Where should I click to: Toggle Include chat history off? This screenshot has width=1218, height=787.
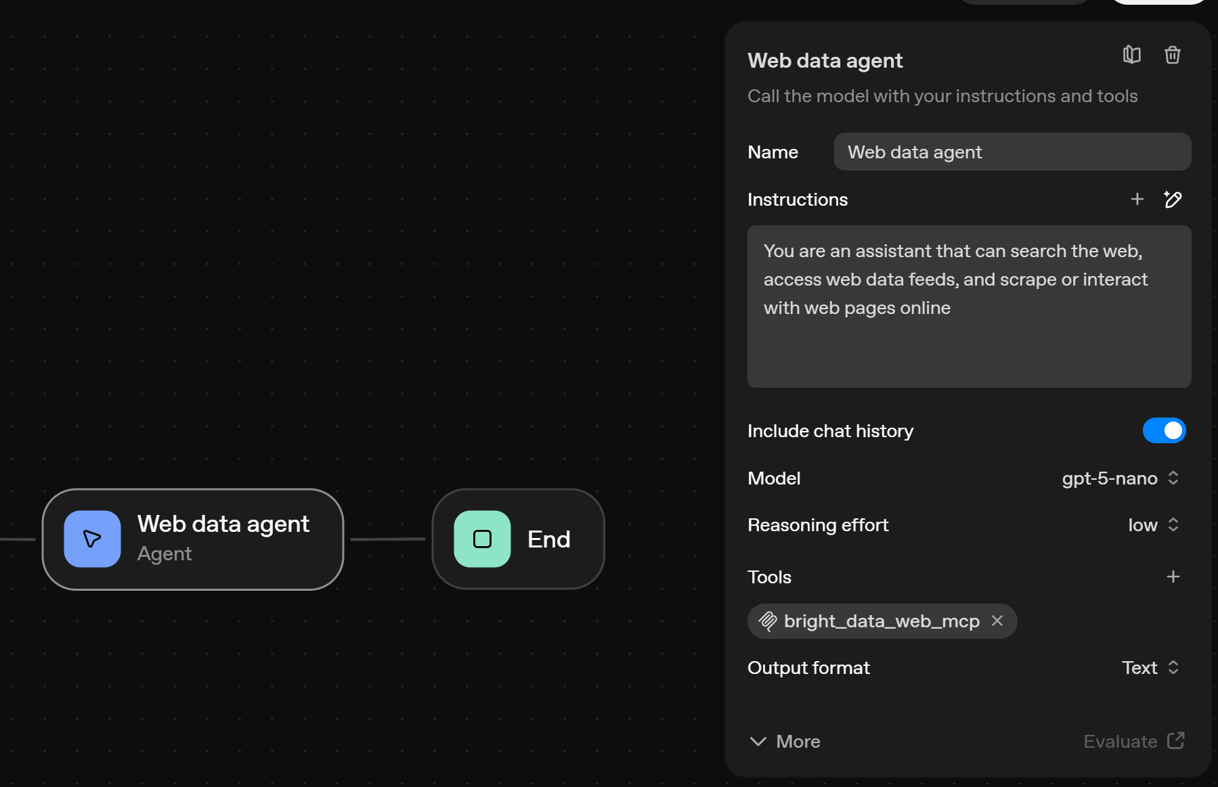pos(1165,430)
